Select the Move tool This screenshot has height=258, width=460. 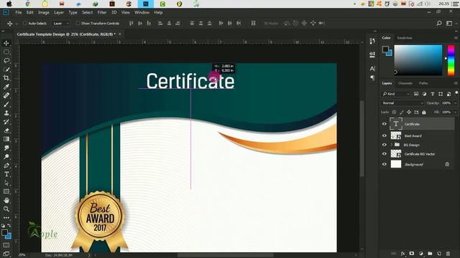click(x=6, y=43)
